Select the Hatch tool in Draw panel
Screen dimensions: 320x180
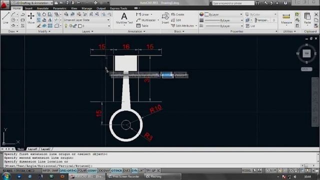click(x=22, y=26)
